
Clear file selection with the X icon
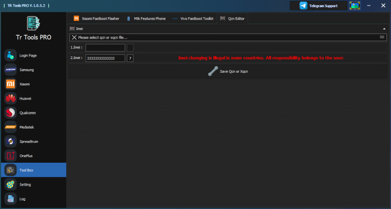click(x=74, y=37)
